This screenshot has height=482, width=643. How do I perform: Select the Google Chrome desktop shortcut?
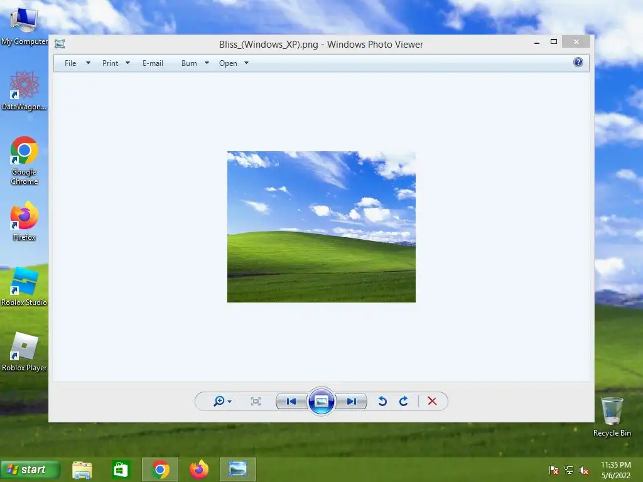[24, 161]
